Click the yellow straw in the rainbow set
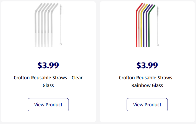The height and width of the screenshot is (124, 196). click(142, 30)
